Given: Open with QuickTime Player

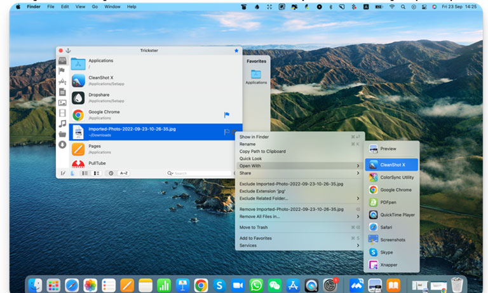Looking at the screenshot, I should [391, 215].
